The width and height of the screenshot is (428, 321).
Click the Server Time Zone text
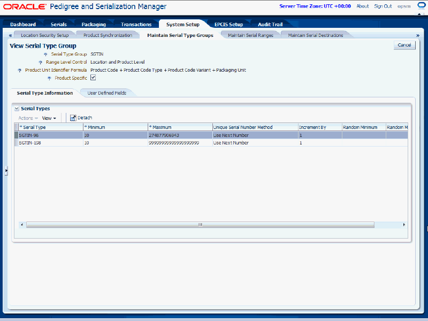point(315,6)
